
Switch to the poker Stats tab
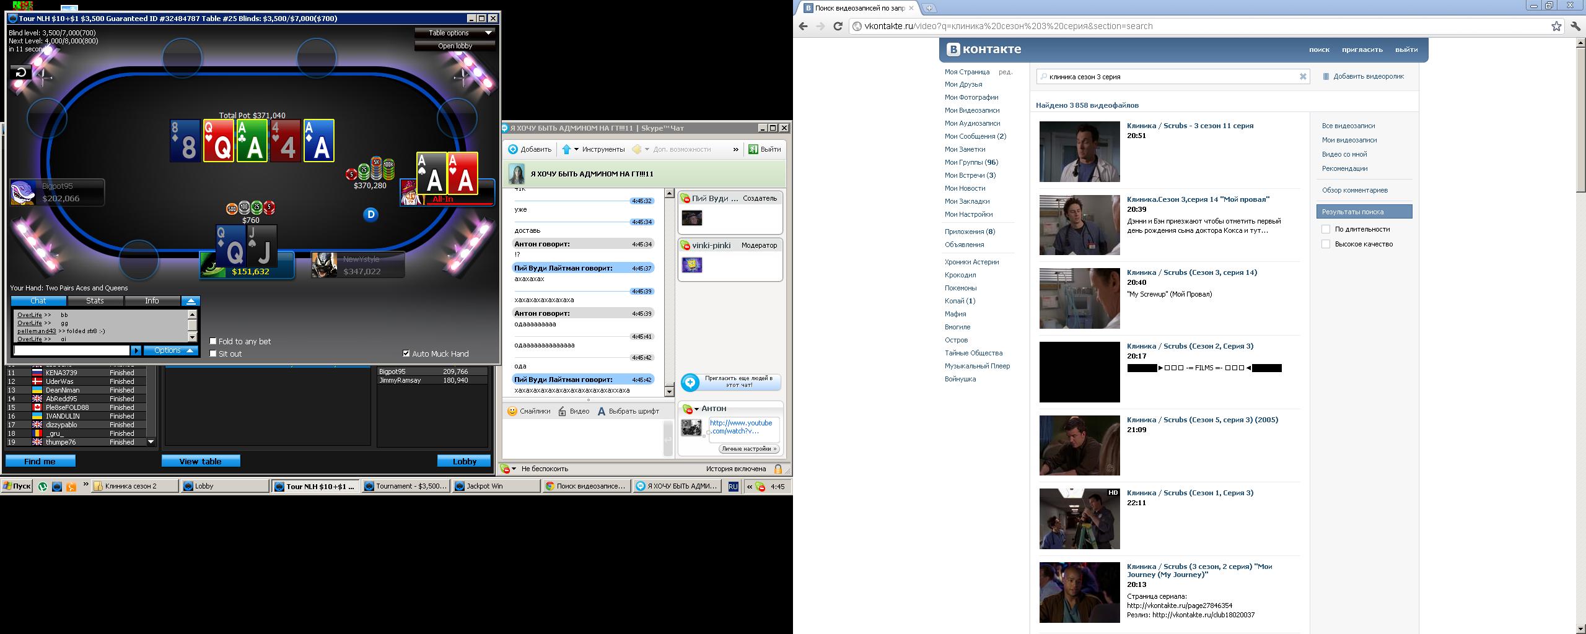pyautogui.click(x=95, y=301)
